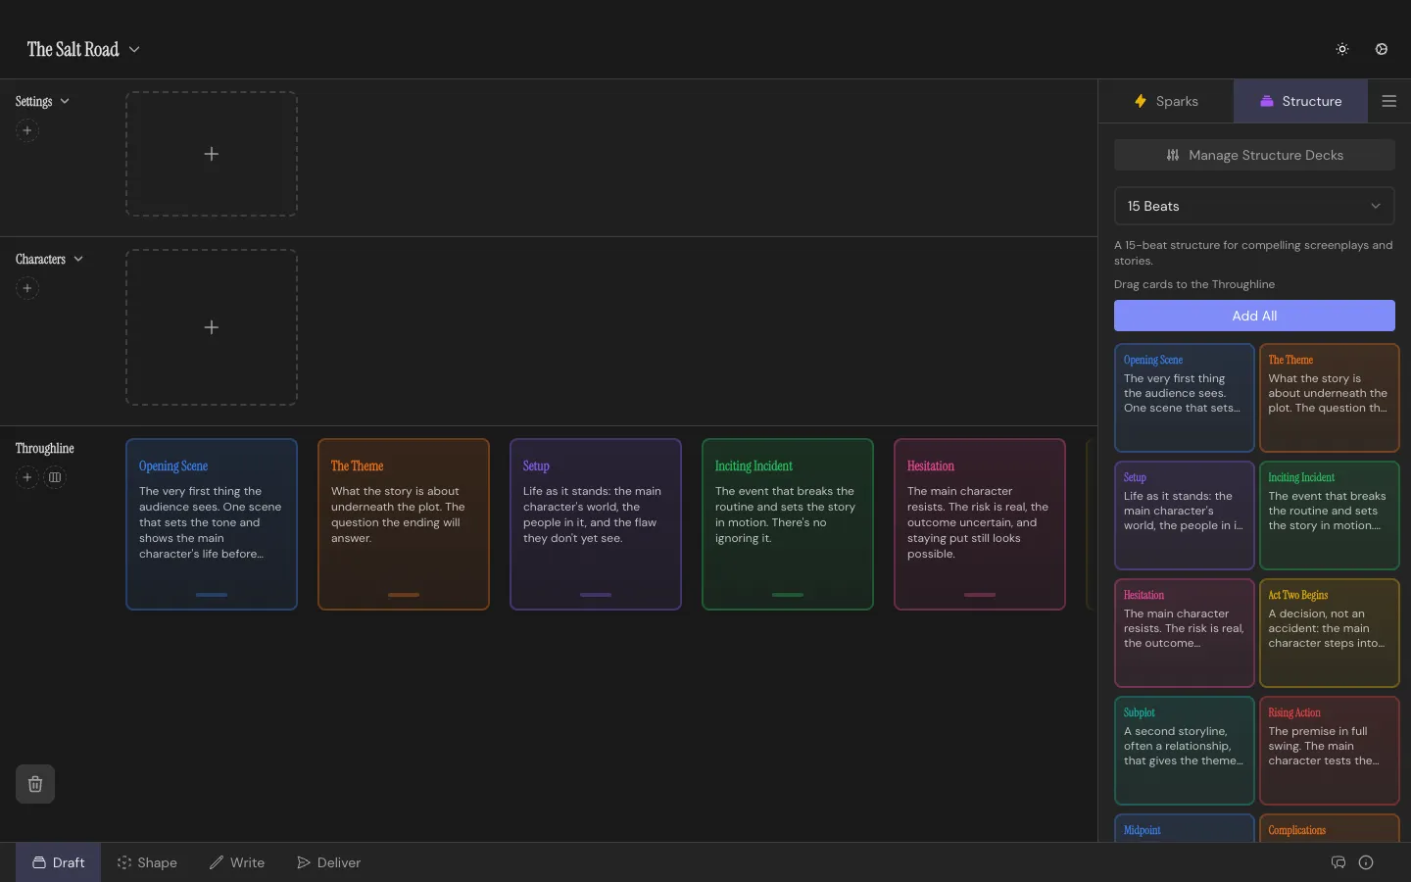Image resolution: width=1411 pixels, height=882 pixels.
Task: Add a Throughline card with plus icon
Action: 27,477
